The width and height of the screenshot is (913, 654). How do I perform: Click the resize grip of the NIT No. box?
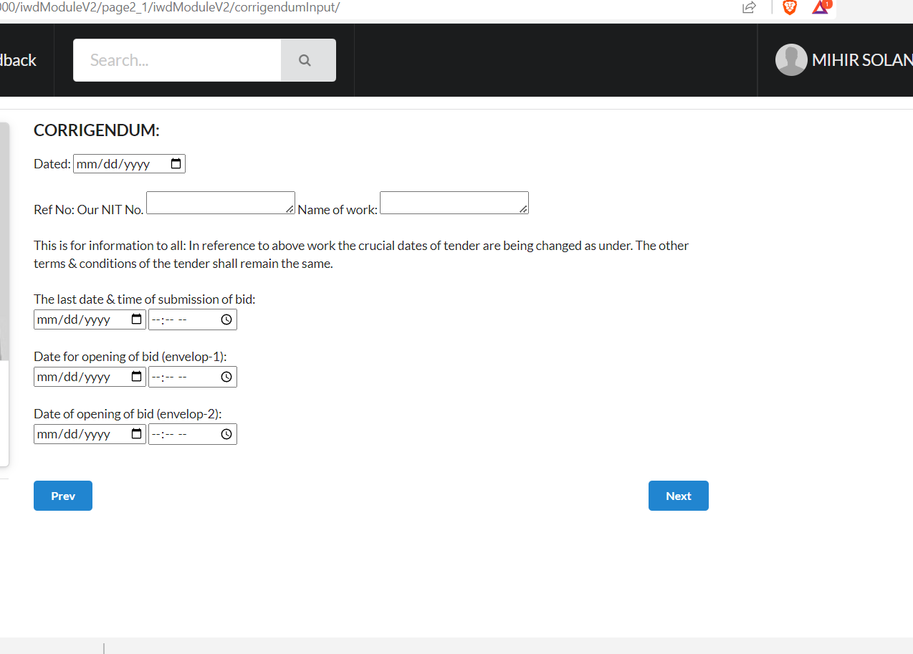point(290,208)
